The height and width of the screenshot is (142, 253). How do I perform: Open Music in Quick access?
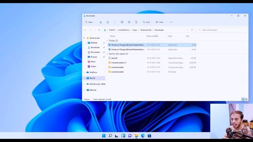click(93, 62)
